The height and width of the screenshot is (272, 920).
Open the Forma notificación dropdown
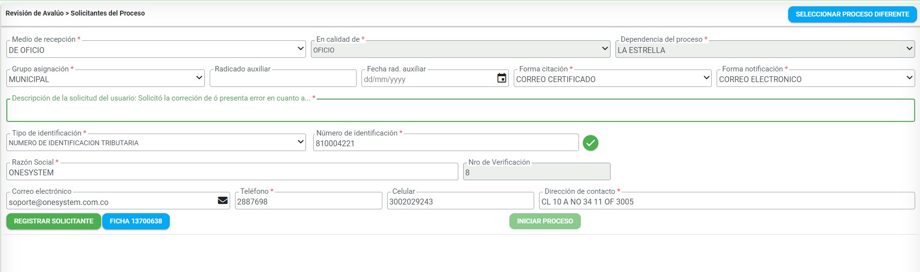click(x=815, y=79)
